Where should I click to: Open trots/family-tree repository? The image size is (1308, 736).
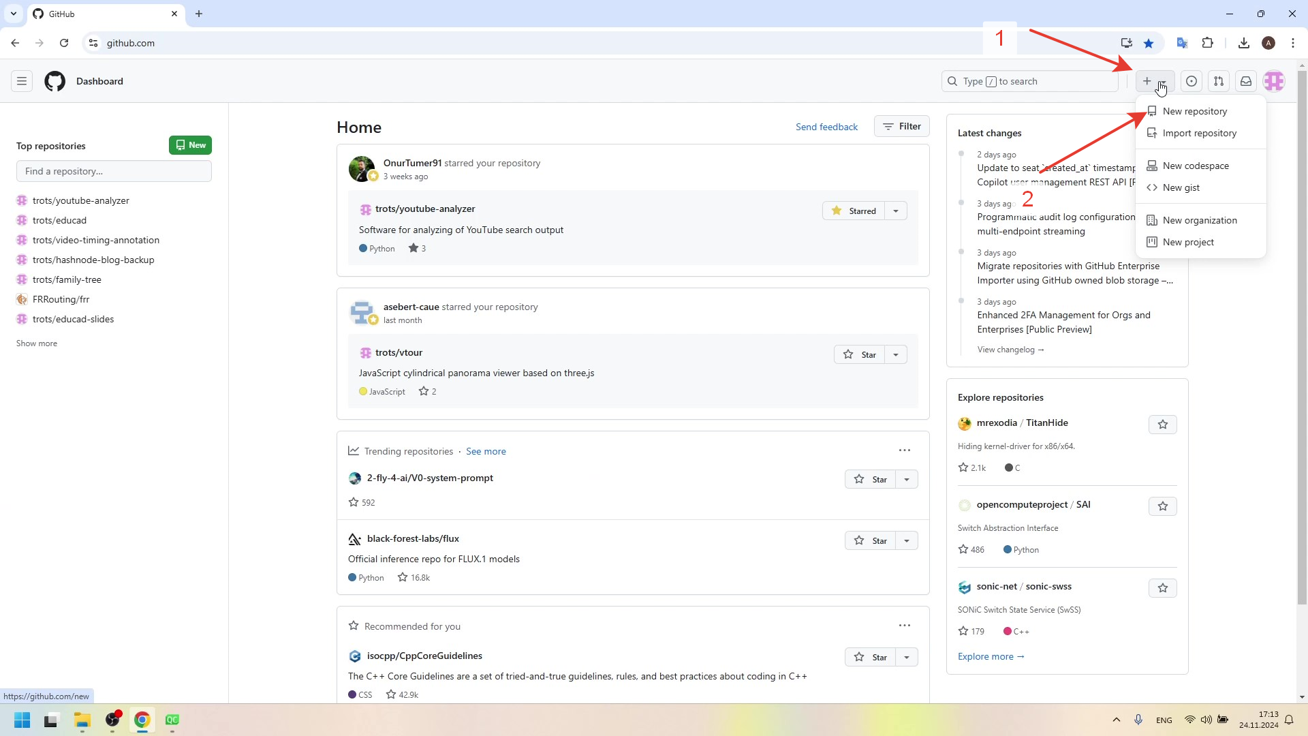(x=67, y=279)
